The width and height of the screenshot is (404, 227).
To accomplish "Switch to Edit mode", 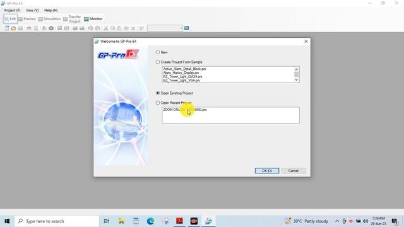I will [10, 19].
